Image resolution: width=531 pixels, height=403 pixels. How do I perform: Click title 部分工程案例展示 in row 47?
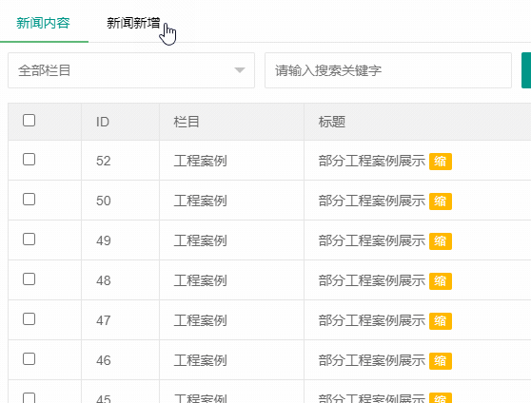[371, 320]
